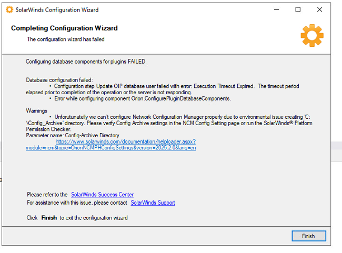Screen dimensions: 342x253
Task: Click the 'Permission Checker.' text line
Action: pyautogui.click(x=48, y=129)
